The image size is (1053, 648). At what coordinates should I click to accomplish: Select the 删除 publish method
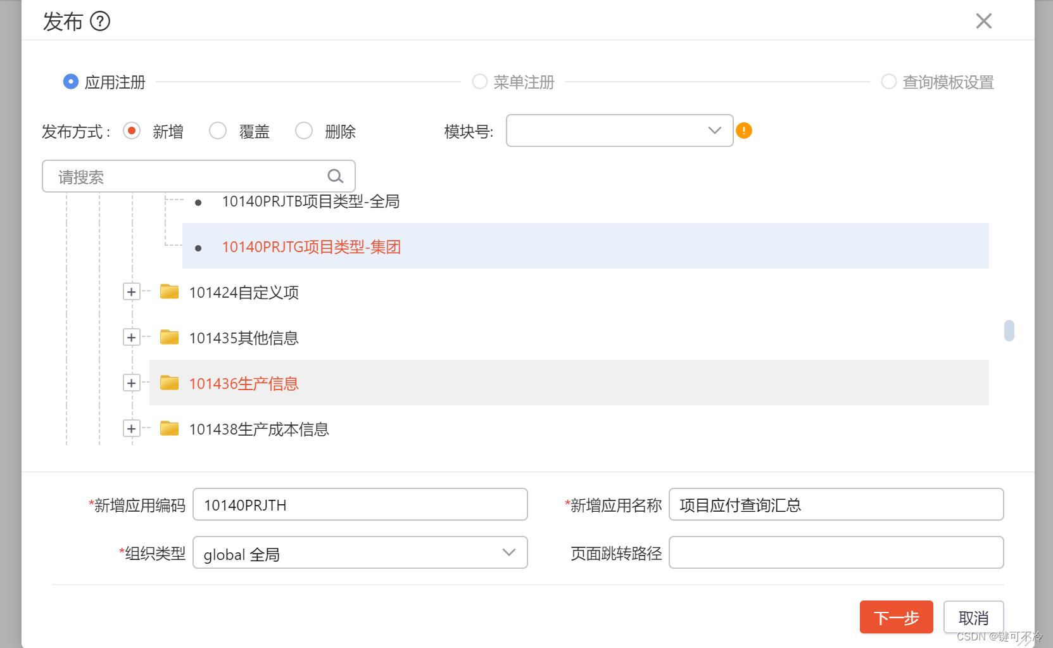[304, 130]
